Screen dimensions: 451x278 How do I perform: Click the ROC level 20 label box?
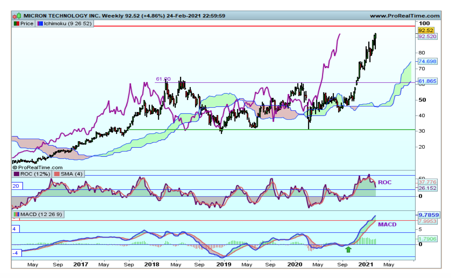point(17,186)
